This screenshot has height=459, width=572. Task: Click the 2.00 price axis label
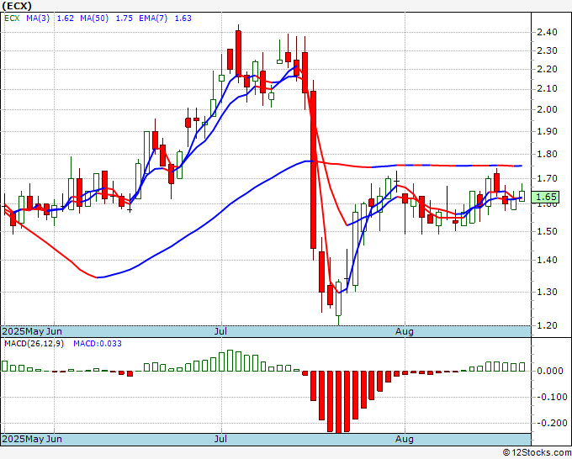(x=548, y=109)
